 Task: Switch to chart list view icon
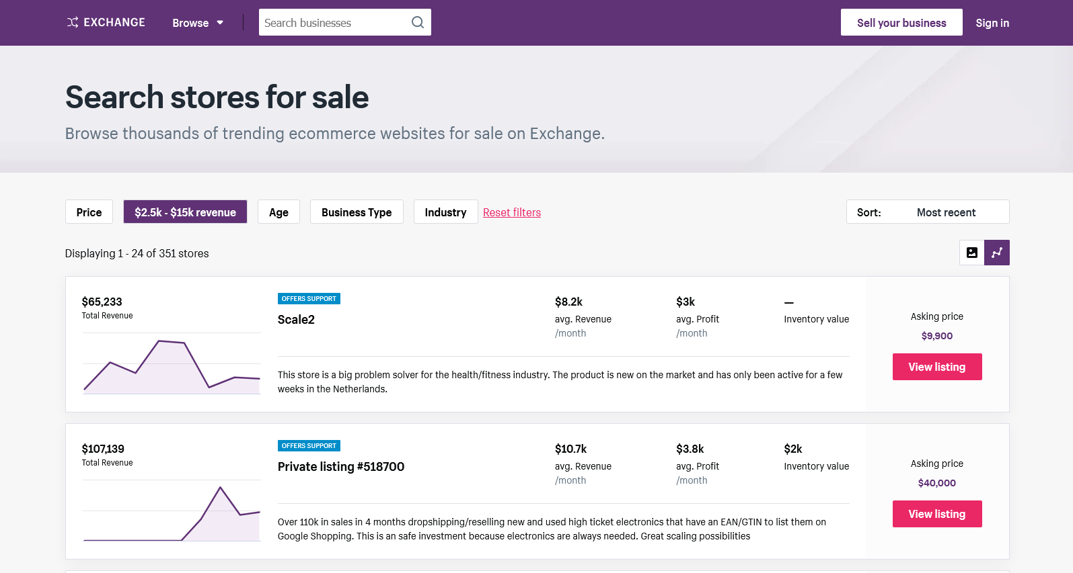[x=997, y=253]
